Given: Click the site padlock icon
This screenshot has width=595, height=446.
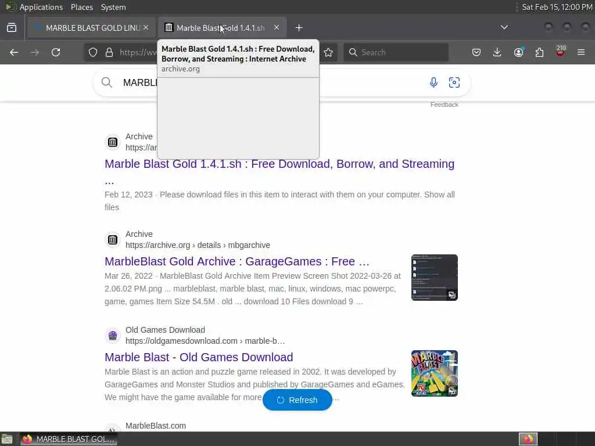Looking at the screenshot, I should point(109,52).
